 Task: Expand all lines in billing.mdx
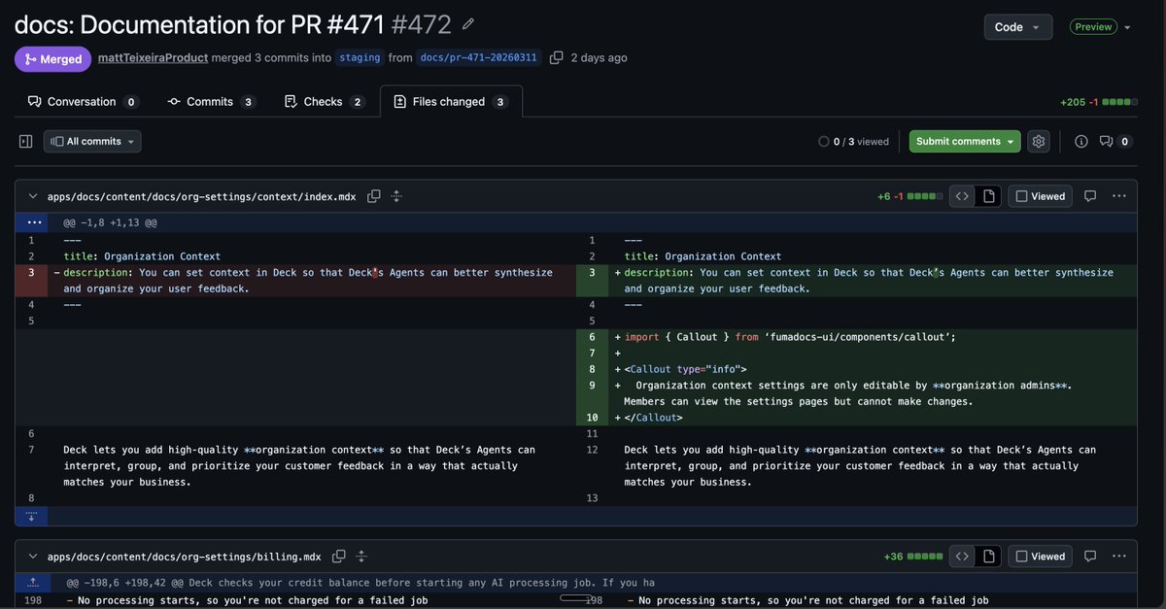pyautogui.click(x=361, y=557)
